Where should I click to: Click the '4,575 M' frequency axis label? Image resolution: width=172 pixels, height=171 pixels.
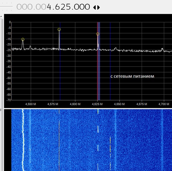[53, 104]
